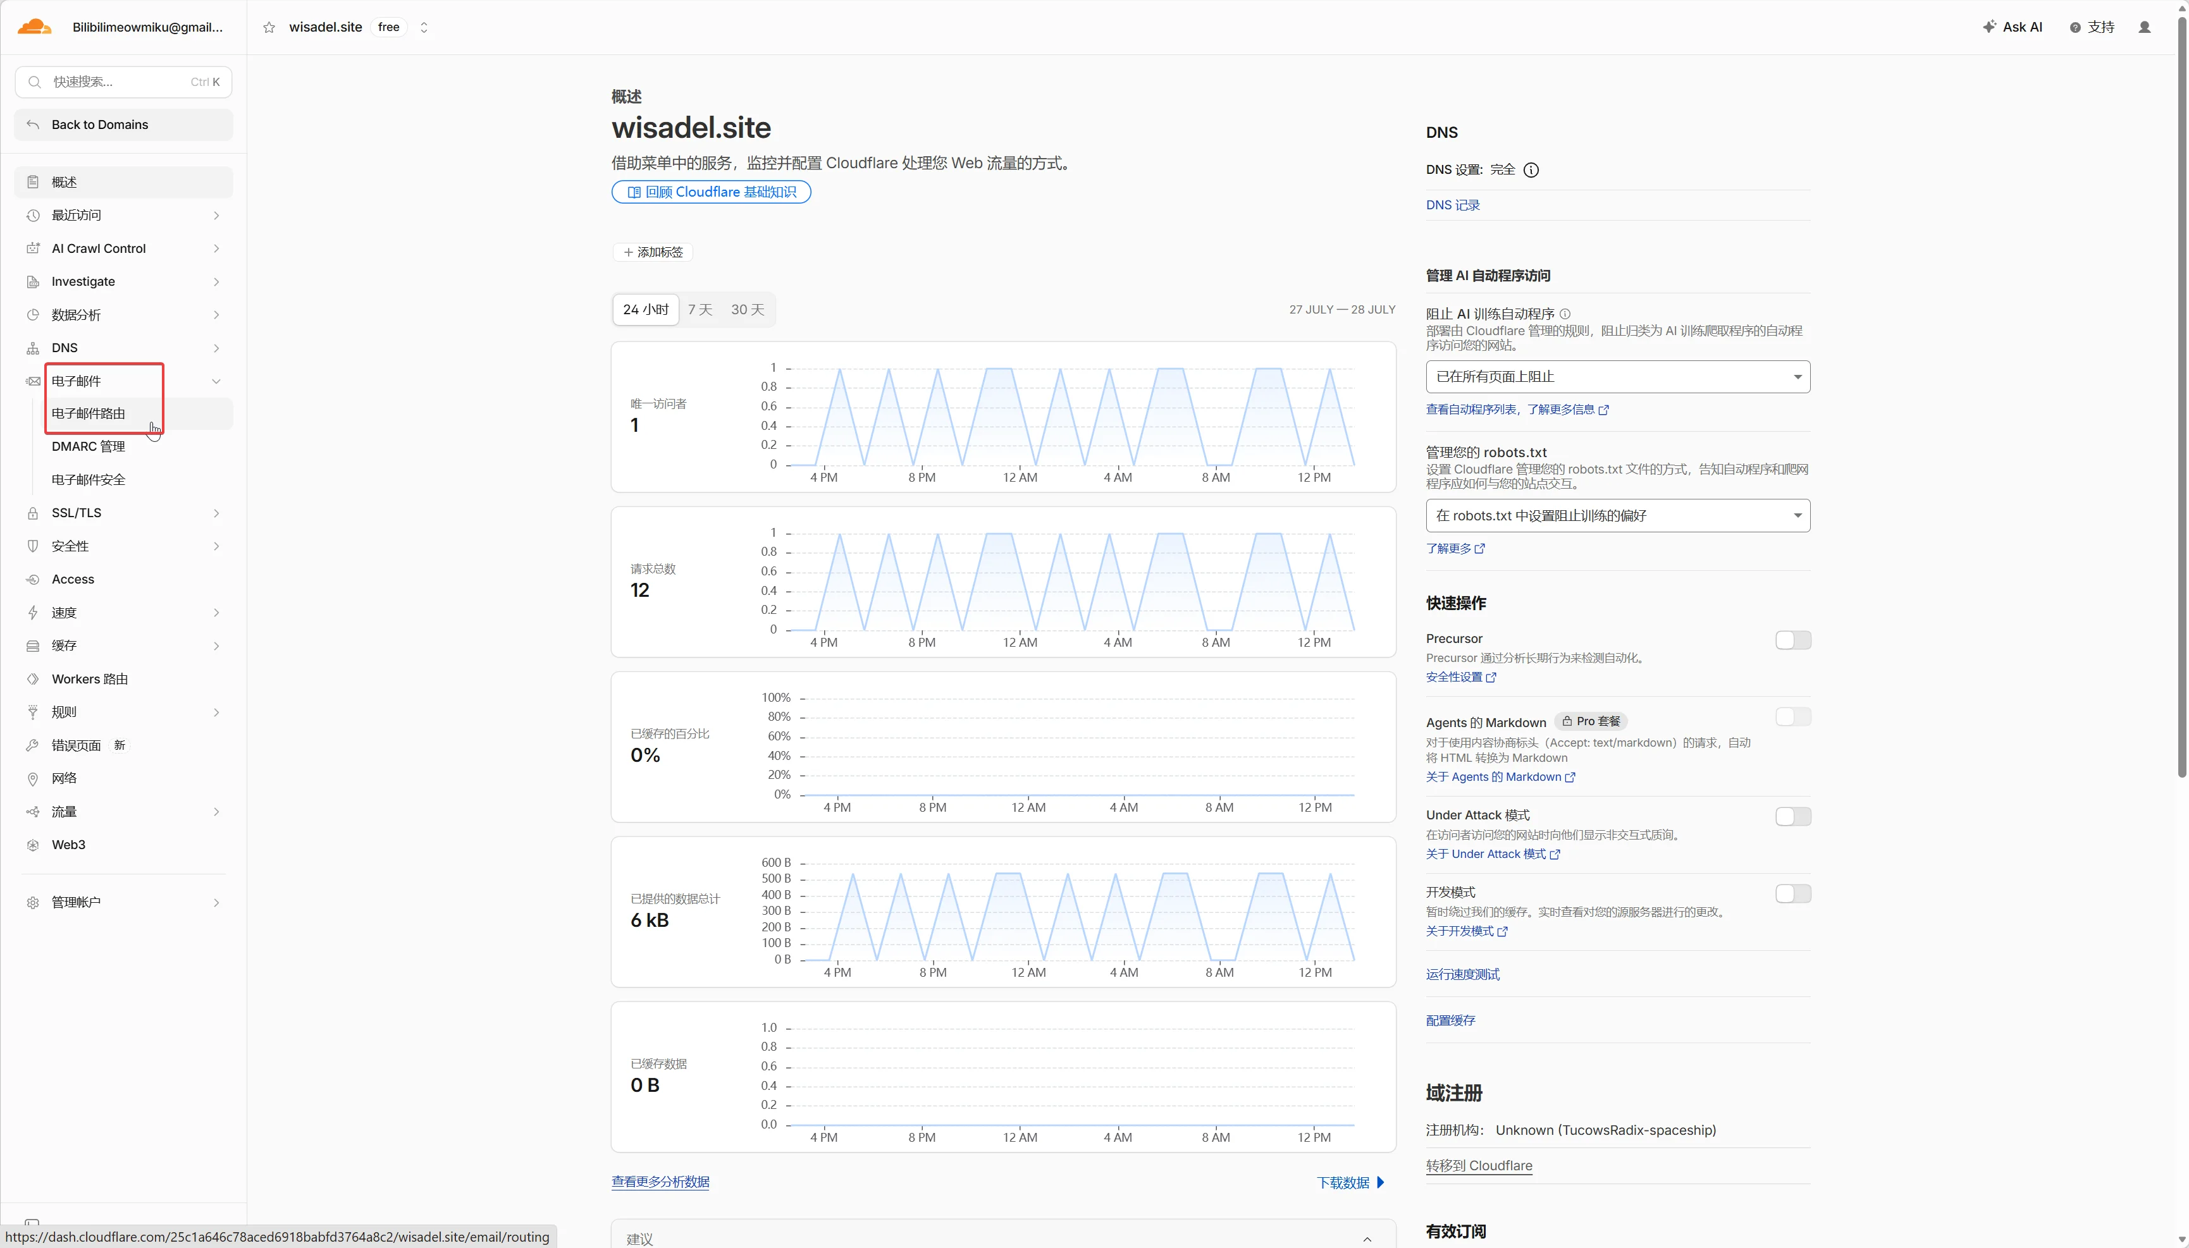Click the 错误页面 wrench icon
This screenshot has width=2189, height=1248.
33,745
